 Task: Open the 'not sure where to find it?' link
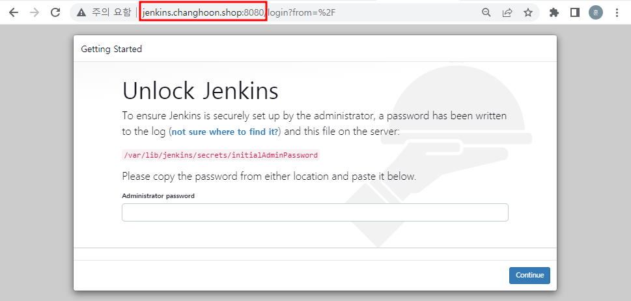coord(225,132)
